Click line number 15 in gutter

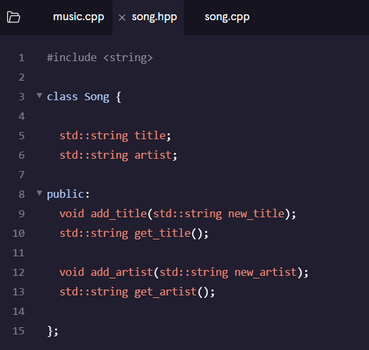18,331
